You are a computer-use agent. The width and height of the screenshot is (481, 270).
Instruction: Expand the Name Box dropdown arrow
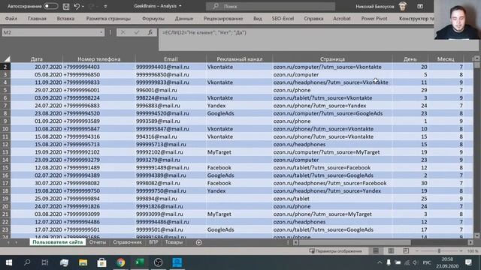[101, 32]
